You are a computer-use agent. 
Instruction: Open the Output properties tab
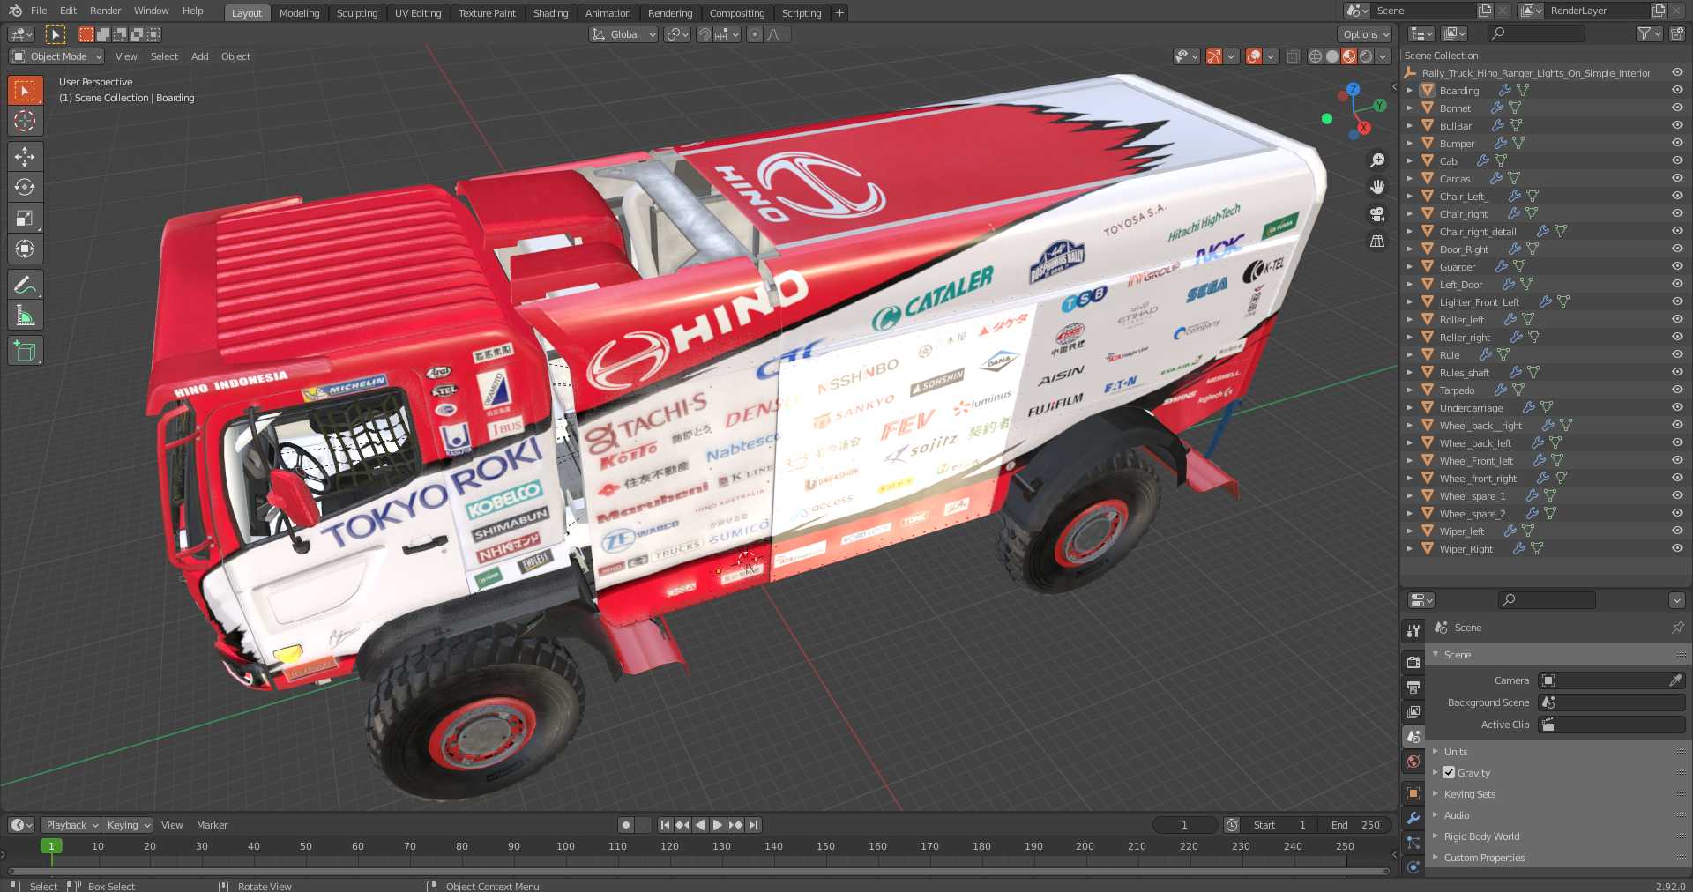pyautogui.click(x=1413, y=687)
